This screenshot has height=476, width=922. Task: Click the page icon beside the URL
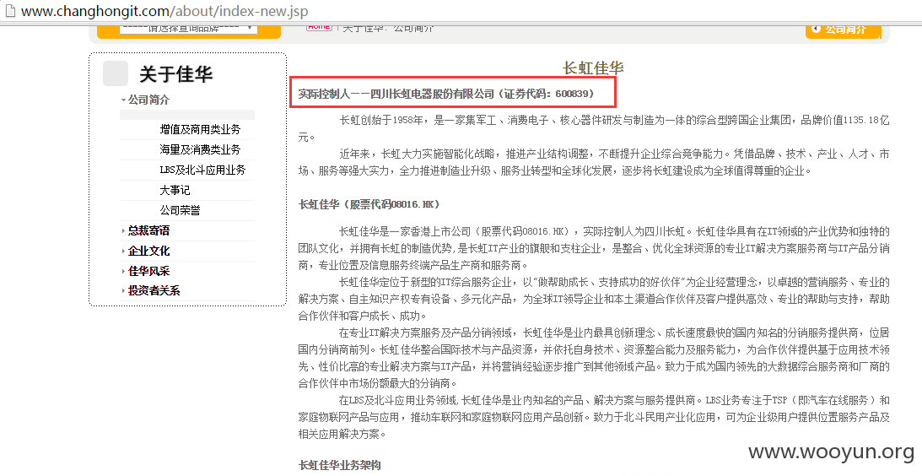[8, 10]
